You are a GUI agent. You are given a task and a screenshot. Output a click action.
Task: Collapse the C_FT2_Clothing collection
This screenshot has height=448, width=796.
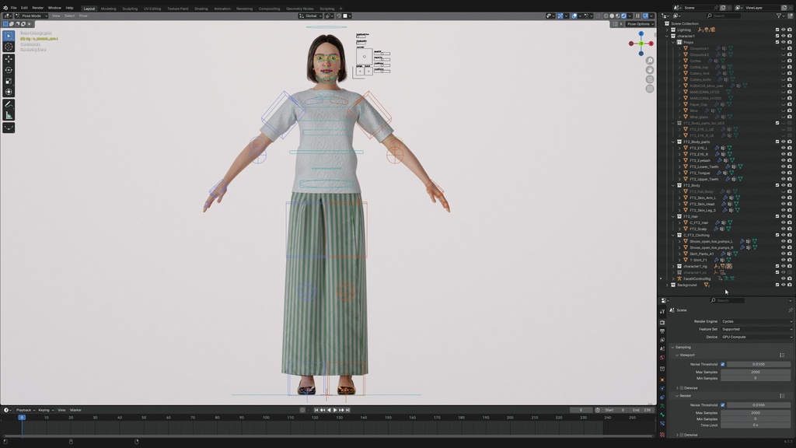click(x=672, y=234)
